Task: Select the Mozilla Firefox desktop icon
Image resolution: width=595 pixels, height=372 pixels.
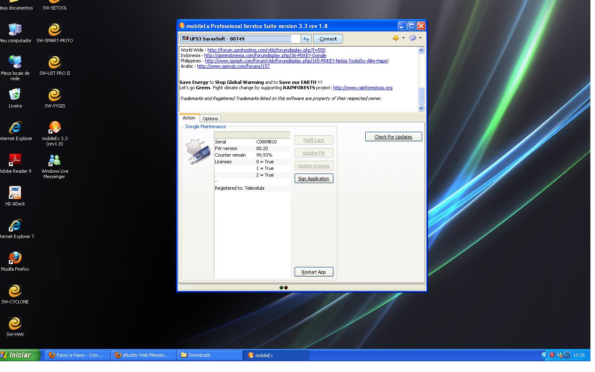Action: pyautogui.click(x=15, y=258)
